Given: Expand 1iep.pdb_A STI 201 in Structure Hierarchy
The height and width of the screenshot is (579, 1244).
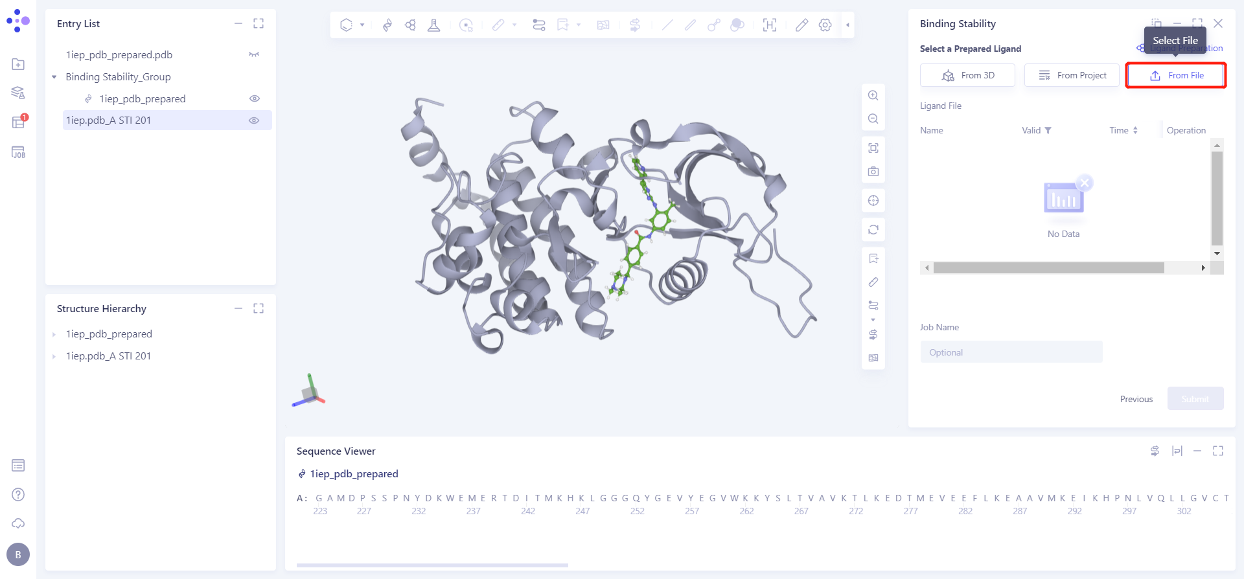Looking at the screenshot, I should click(x=54, y=356).
